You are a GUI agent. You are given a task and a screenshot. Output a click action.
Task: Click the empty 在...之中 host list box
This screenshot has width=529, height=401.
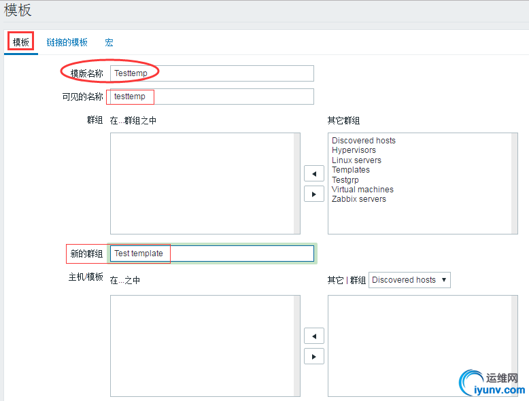(202, 346)
